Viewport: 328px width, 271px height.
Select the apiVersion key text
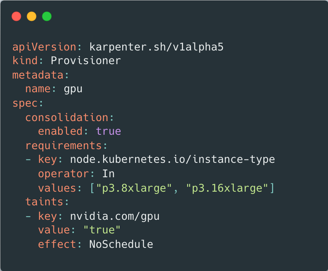coord(42,47)
